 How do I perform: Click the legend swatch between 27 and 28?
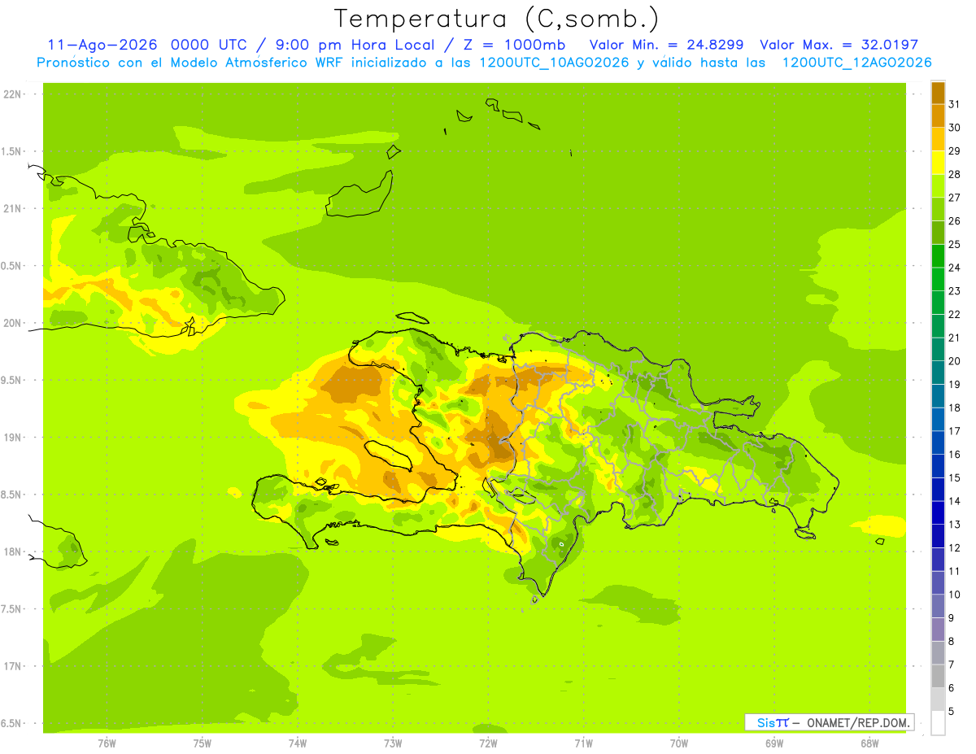938,186
